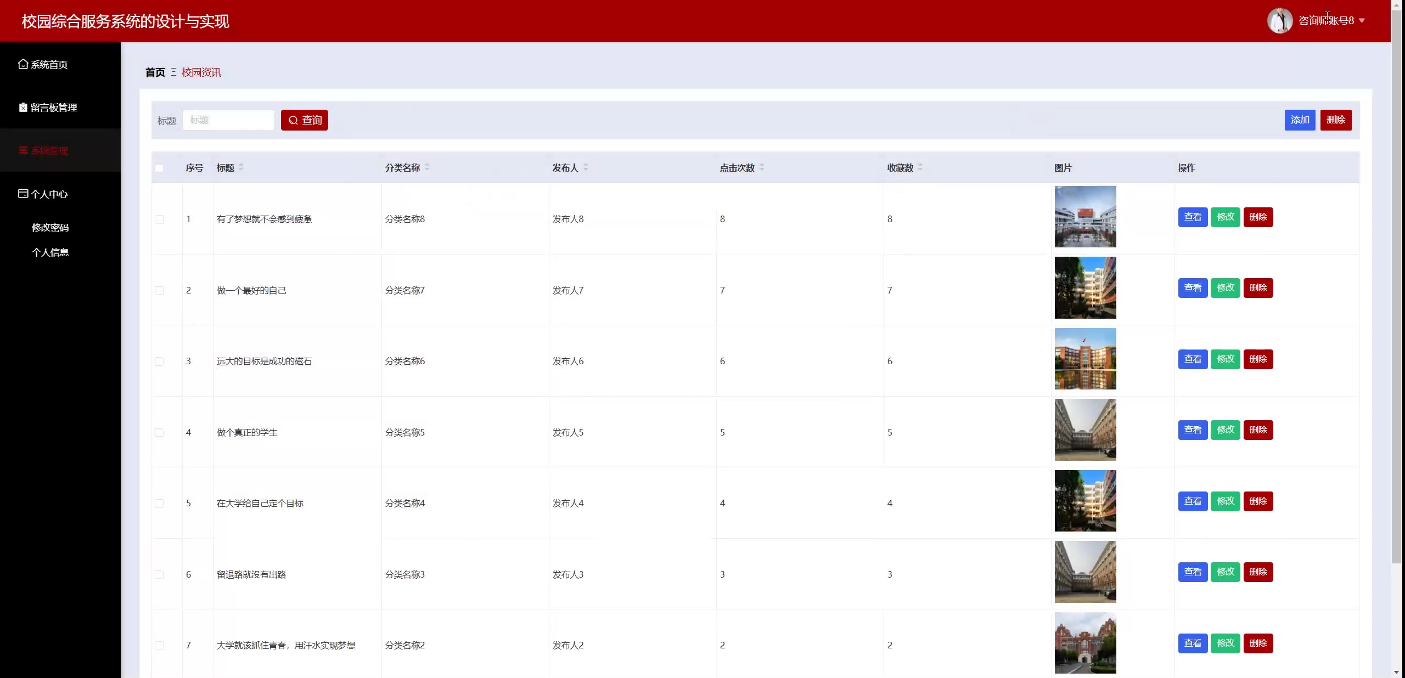Click the red 查询 search button

[x=305, y=120]
